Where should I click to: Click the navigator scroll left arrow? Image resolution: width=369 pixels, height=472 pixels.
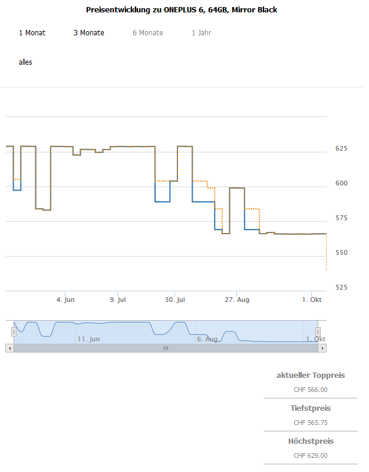pos(9,348)
